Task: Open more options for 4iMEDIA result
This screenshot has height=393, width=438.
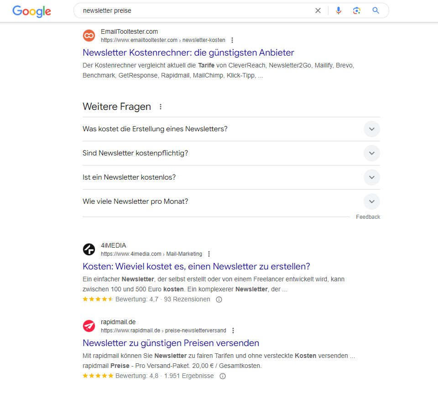Action: click(209, 254)
